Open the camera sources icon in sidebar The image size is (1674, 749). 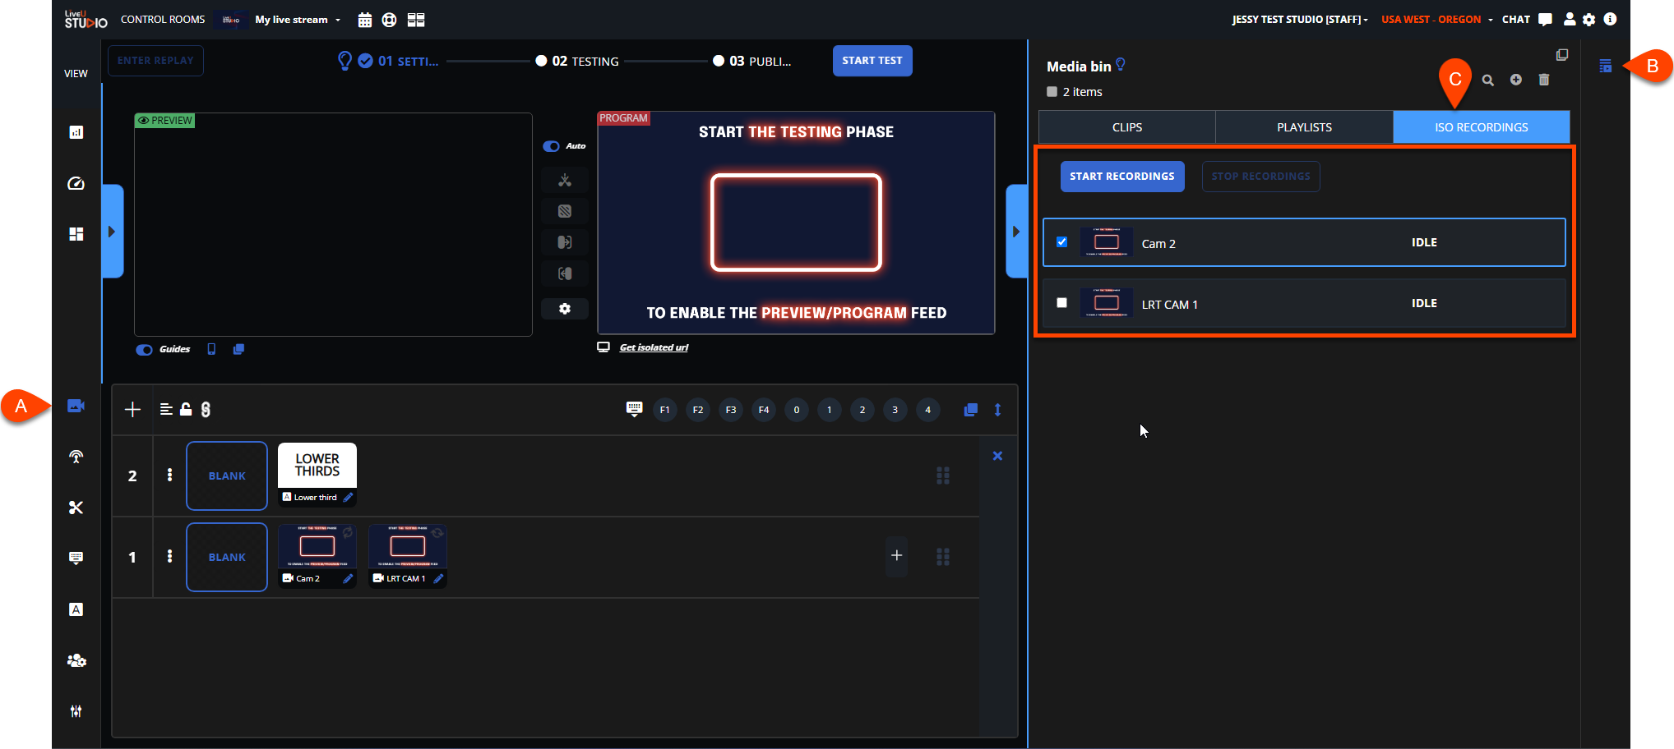tap(76, 406)
